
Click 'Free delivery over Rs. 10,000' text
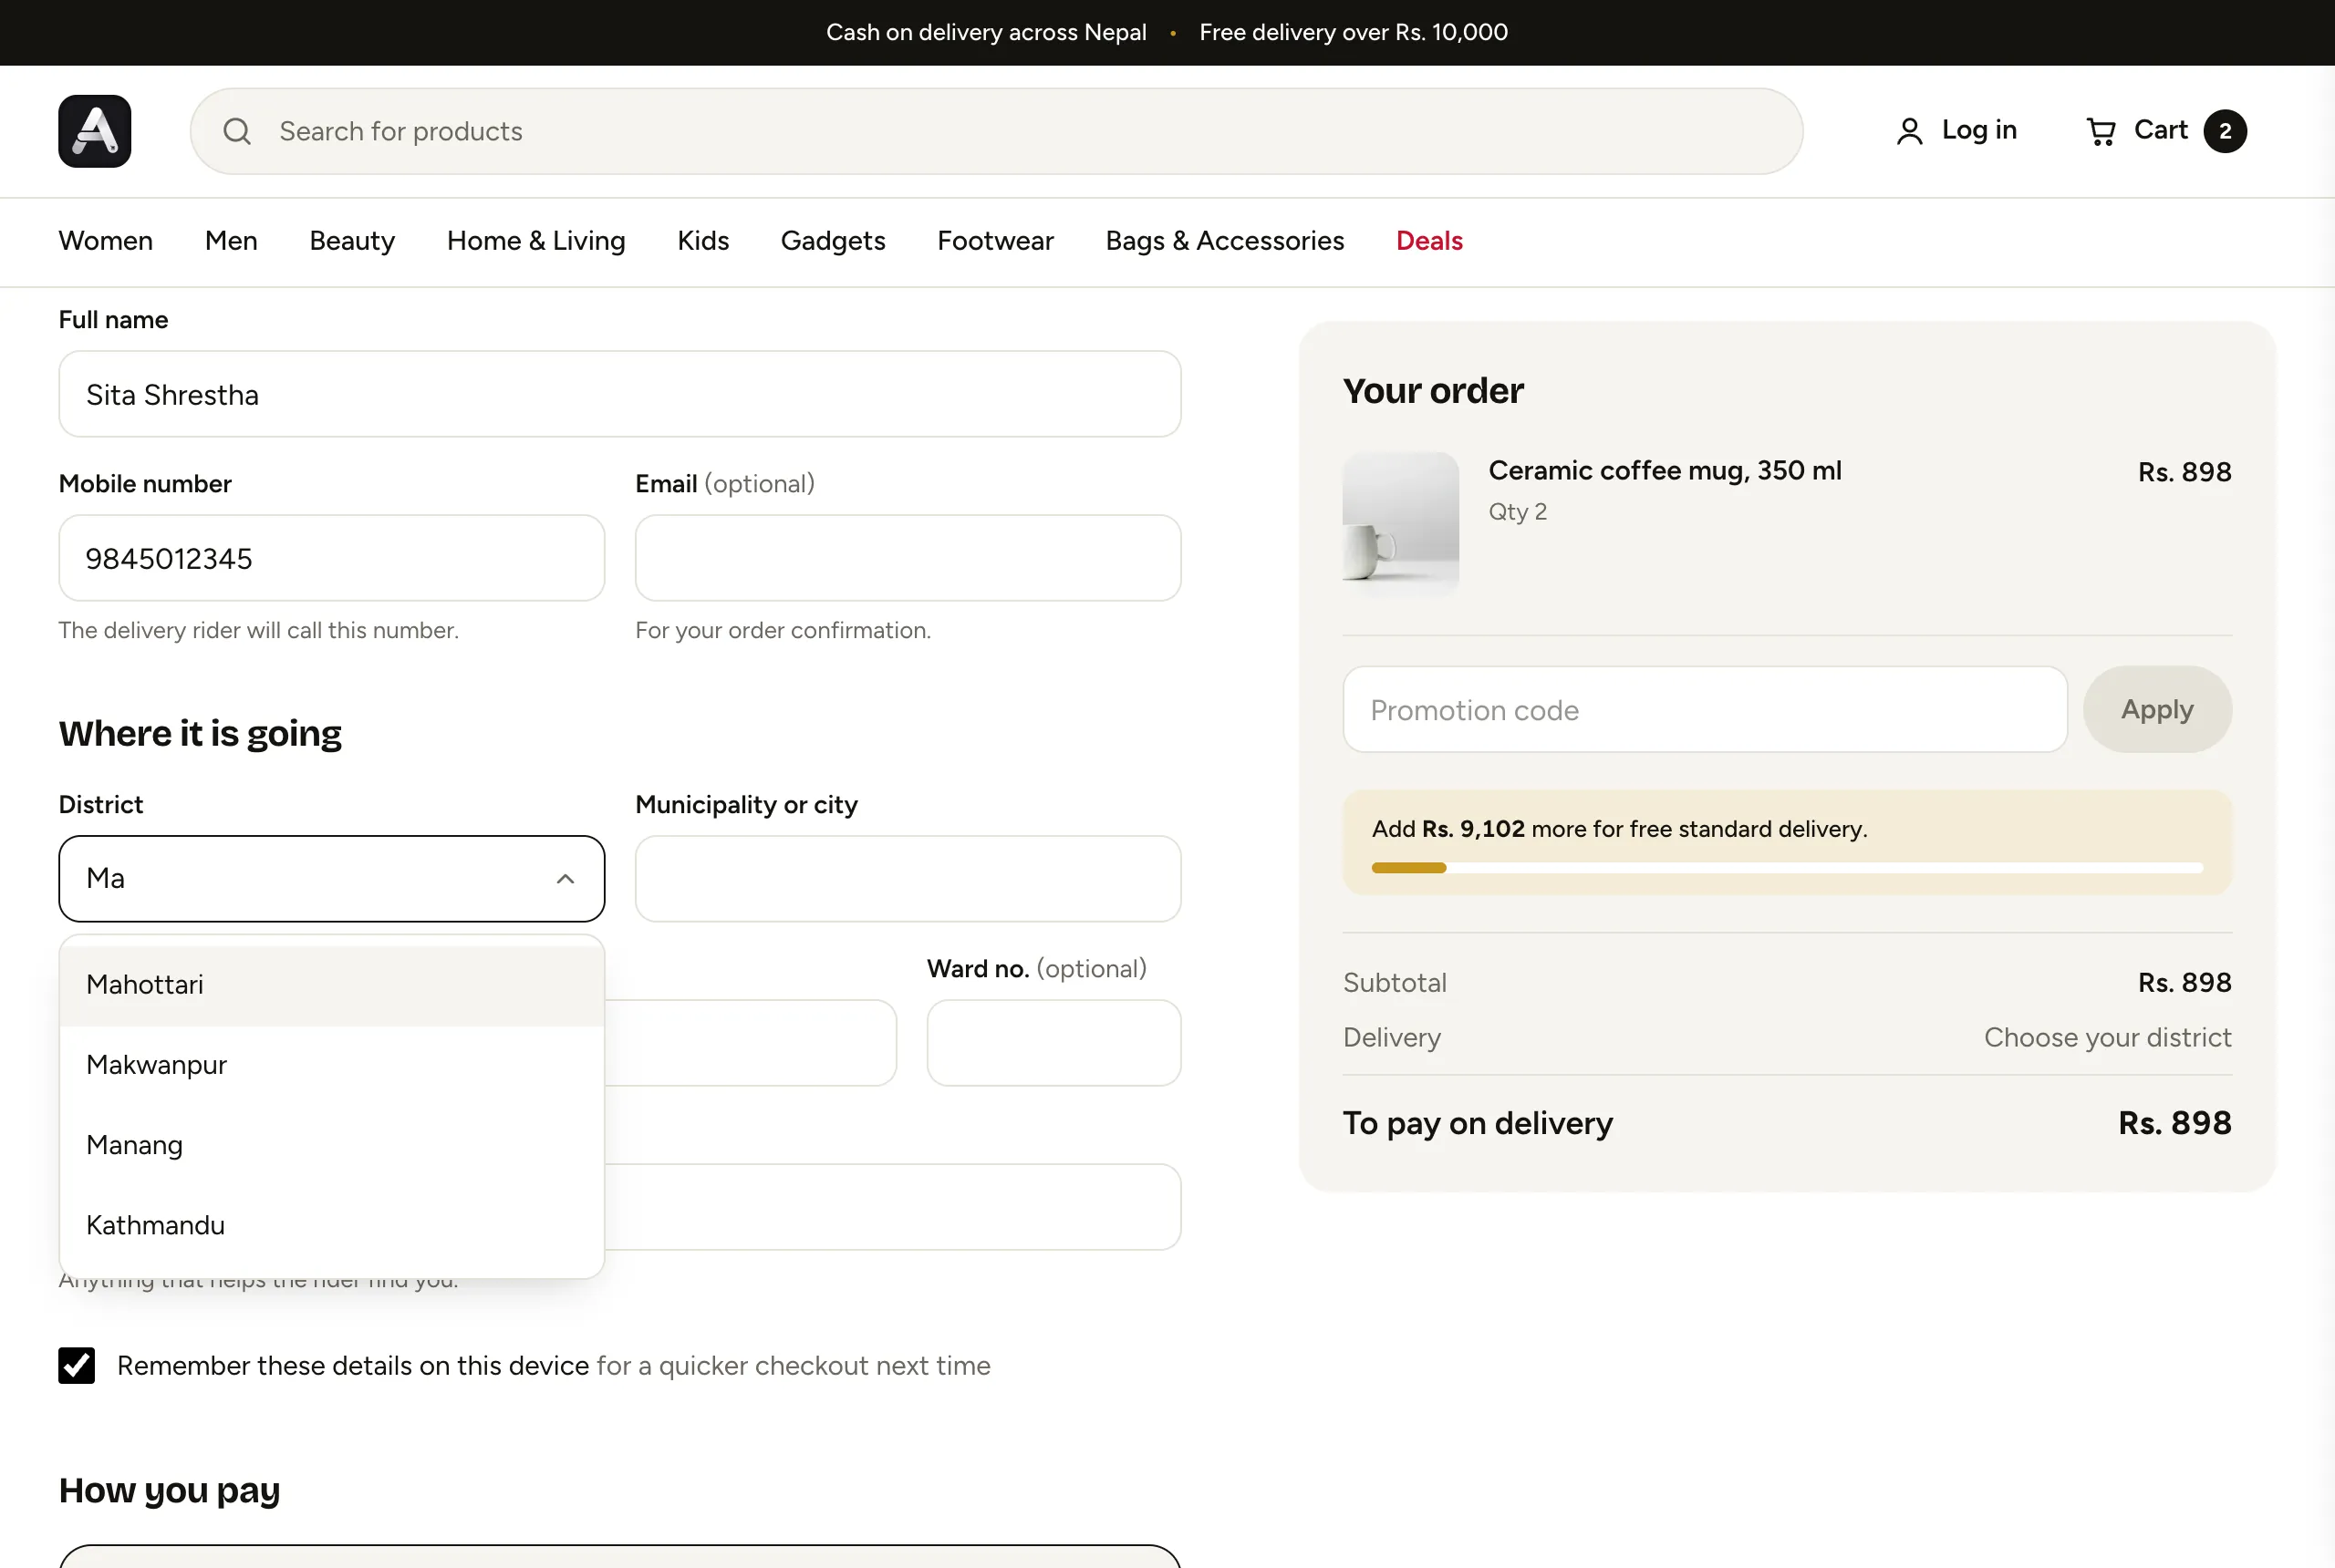point(1354,32)
